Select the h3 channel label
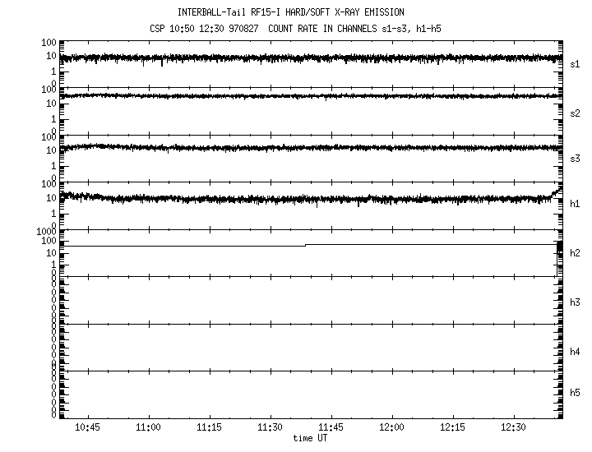This screenshot has width=592, height=452. [x=576, y=303]
